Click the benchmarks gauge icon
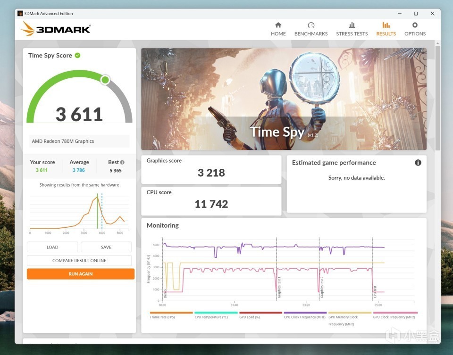This screenshot has width=453, height=355. pos(311,25)
